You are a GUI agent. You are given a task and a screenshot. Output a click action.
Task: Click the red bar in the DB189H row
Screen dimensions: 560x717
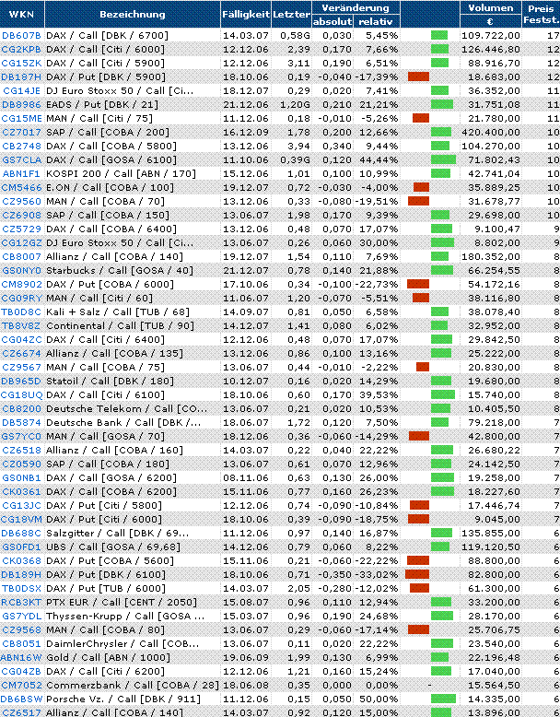(x=417, y=575)
